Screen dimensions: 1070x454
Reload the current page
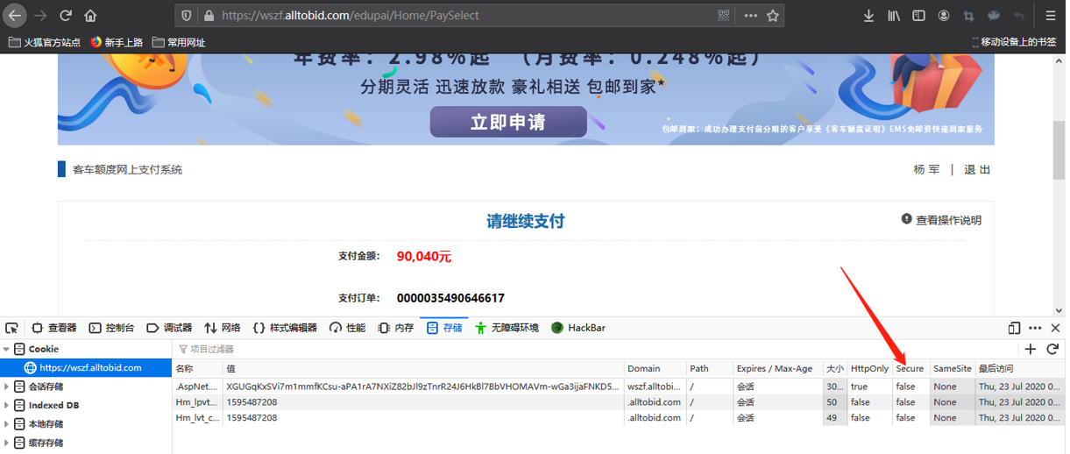click(66, 16)
